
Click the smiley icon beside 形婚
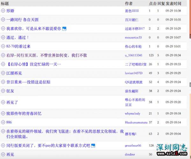pos(3,10)
